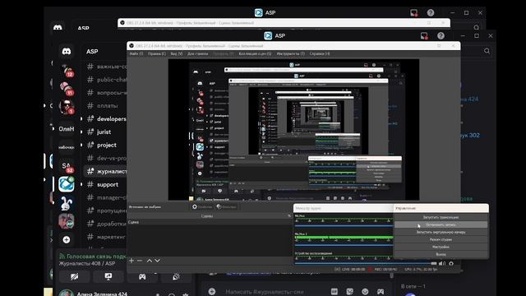Select the Сцена item in OBS scenes list
Screen dimensions: 526x296
[x=210, y=222]
